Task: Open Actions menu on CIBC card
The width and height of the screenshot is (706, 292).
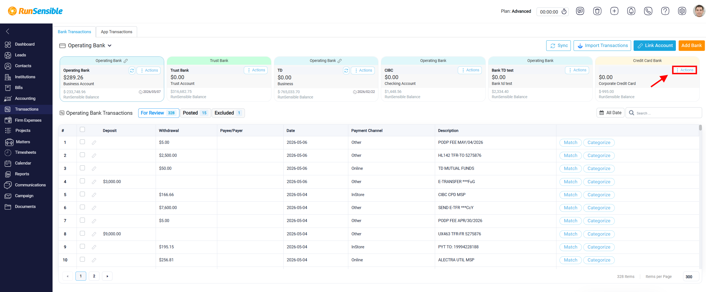Action: click(x=470, y=70)
